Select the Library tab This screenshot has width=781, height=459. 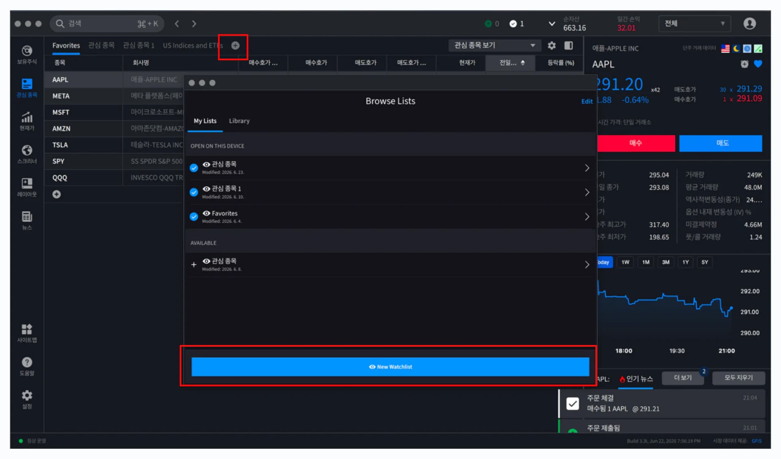tap(239, 121)
